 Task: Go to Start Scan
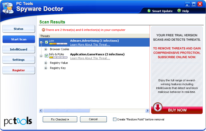pyautogui.click(x=19, y=39)
